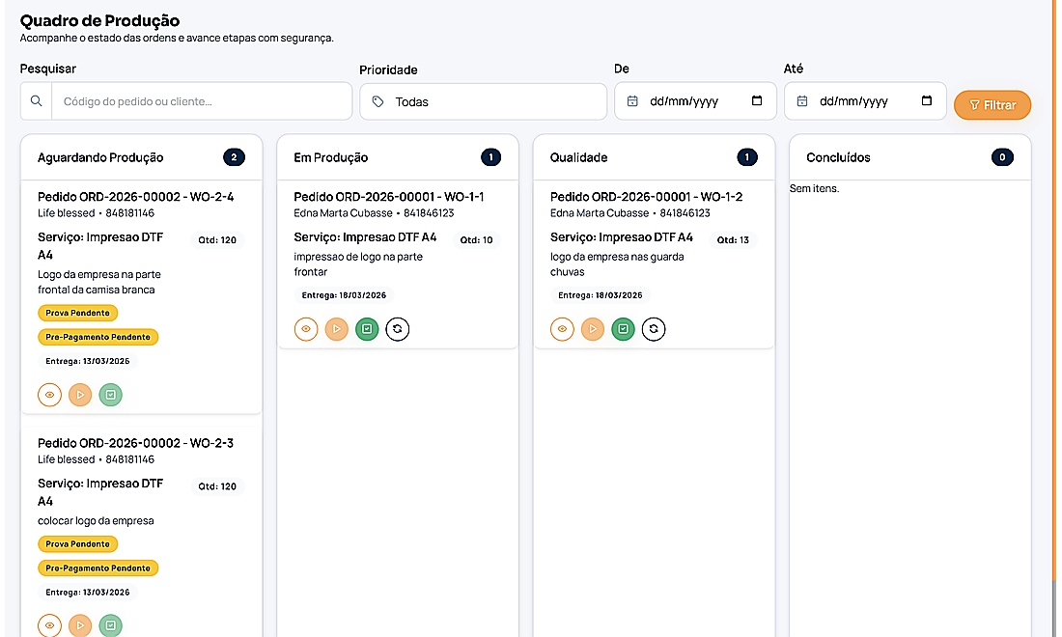1062x637 pixels.
Task: Click green check icon on WO-2-4 card
Action: (111, 395)
